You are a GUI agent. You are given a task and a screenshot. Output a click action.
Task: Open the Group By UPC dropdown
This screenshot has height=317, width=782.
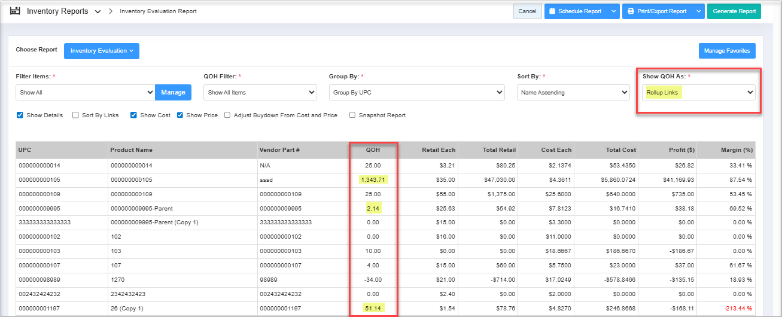click(416, 93)
